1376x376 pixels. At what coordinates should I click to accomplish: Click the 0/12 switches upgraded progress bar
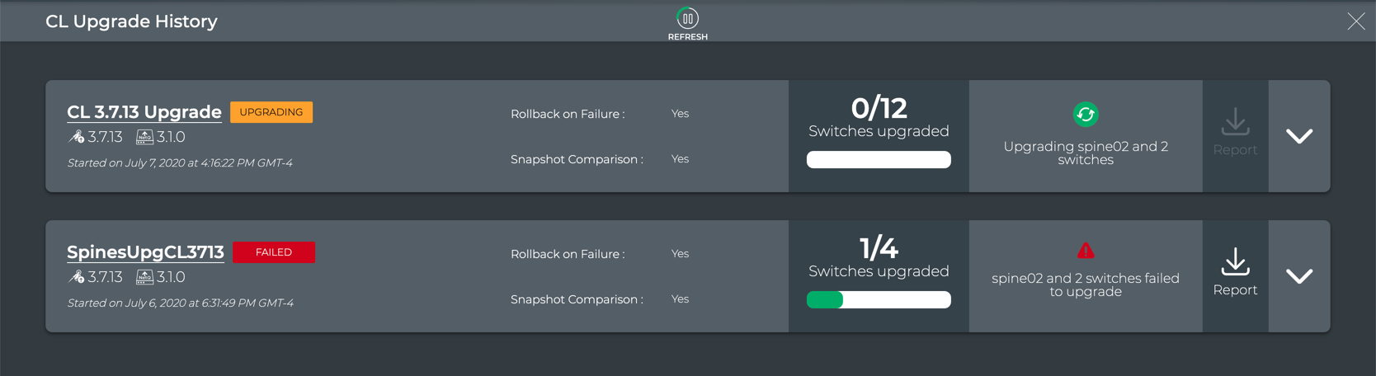[x=879, y=160]
